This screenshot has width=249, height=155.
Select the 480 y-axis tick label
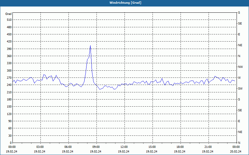point(9,27)
